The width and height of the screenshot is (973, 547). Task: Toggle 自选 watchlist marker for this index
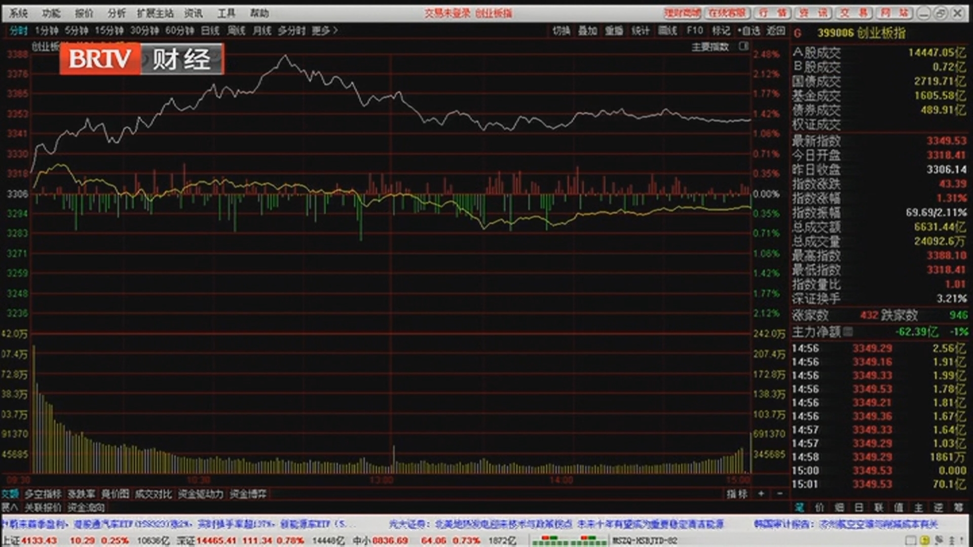pyautogui.click(x=749, y=31)
